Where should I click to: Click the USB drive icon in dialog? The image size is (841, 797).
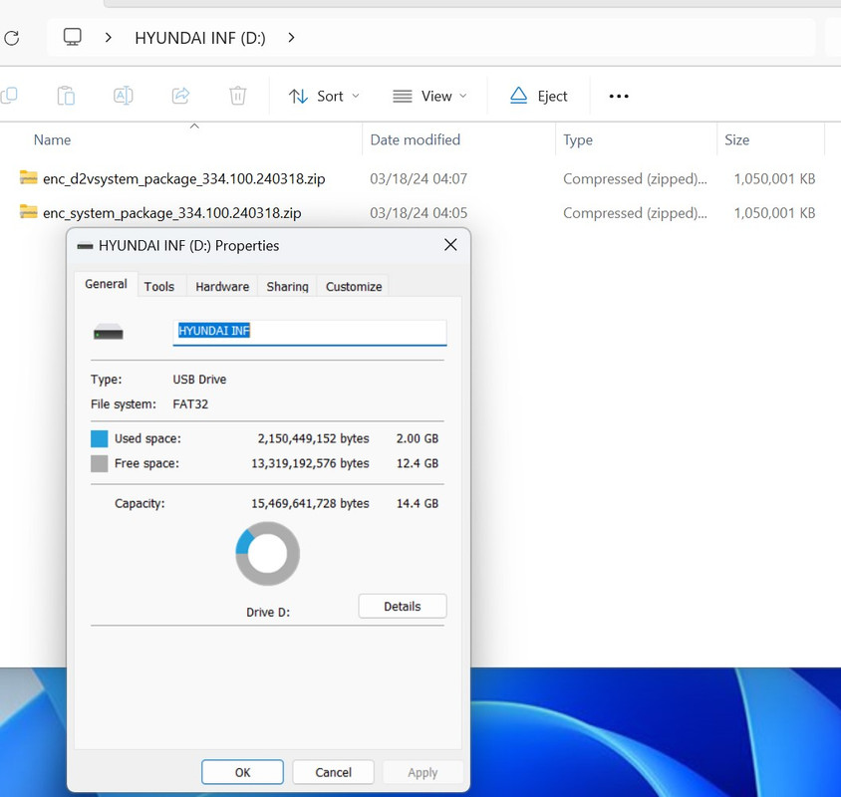tap(109, 332)
